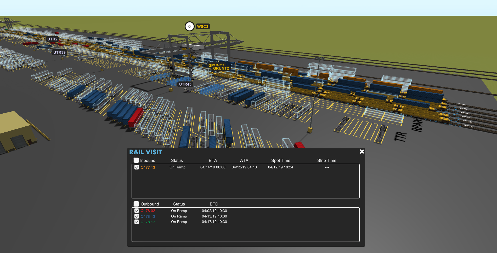Image resolution: width=497 pixels, height=253 pixels.
Task: Click the ETA value 04/14/19 06:00
Action: [x=213, y=167]
